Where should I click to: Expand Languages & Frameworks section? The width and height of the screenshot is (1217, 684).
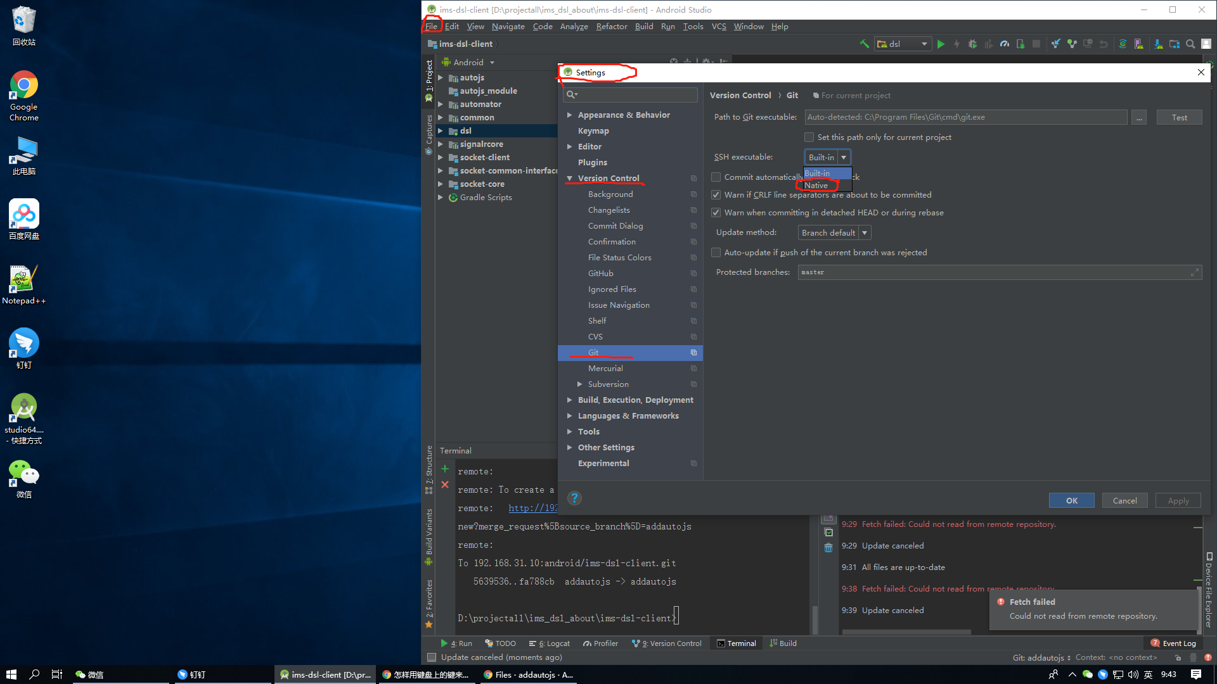tap(569, 416)
